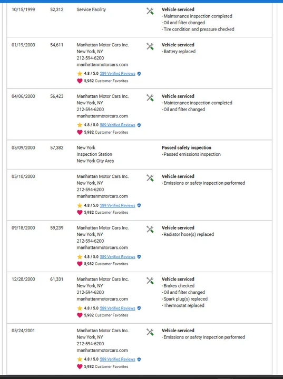Click blue verified shield badge in 05/10/2000 entry
Screen dimensions: 283x379
pos(139,205)
